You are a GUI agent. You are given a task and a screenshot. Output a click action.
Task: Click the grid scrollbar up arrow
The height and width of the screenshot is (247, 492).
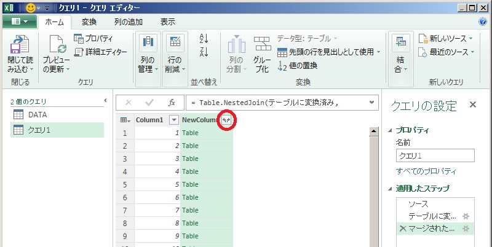(x=374, y=131)
